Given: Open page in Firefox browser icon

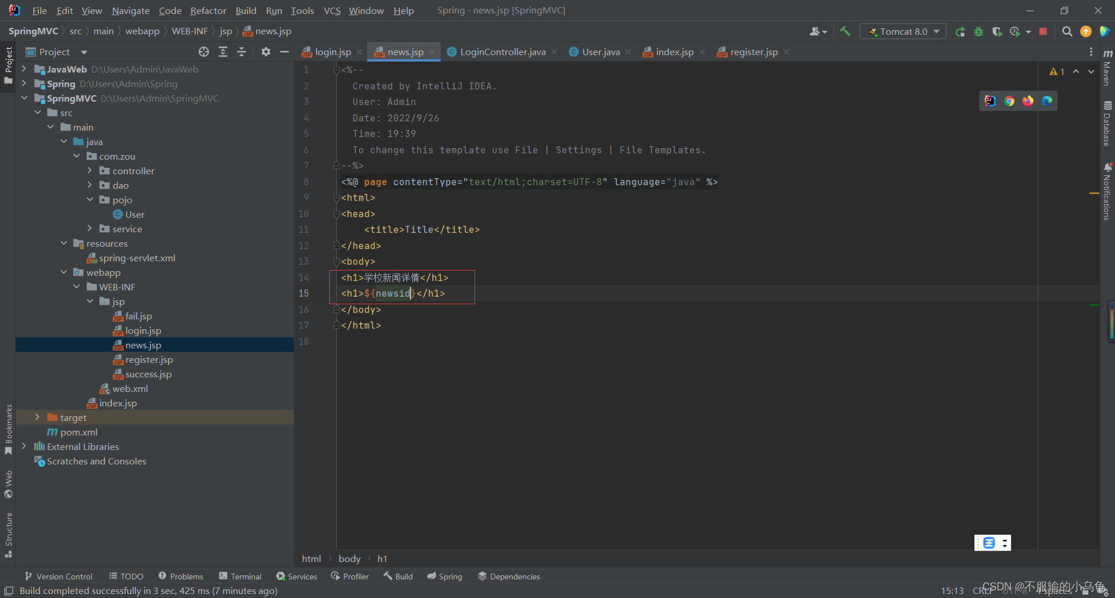Looking at the screenshot, I should [1028, 101].
